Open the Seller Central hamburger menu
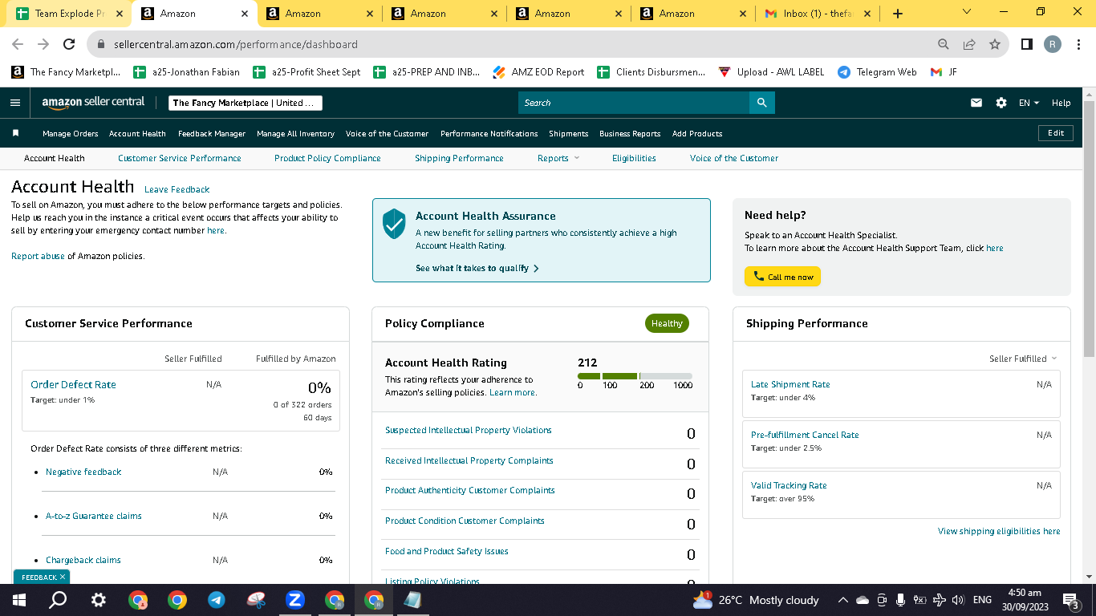 [15, 103]
